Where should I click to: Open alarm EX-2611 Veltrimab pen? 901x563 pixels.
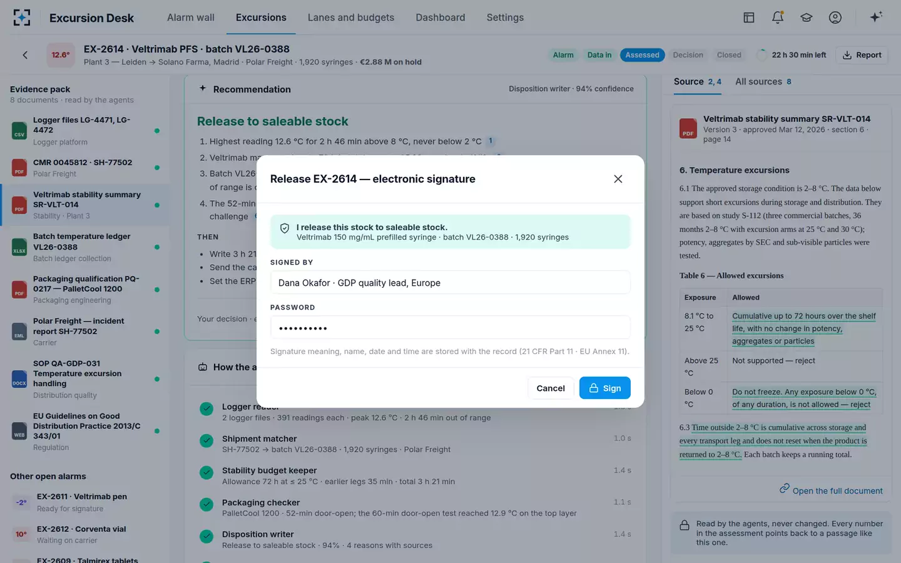pyautogui.click(x=84, y=502)
